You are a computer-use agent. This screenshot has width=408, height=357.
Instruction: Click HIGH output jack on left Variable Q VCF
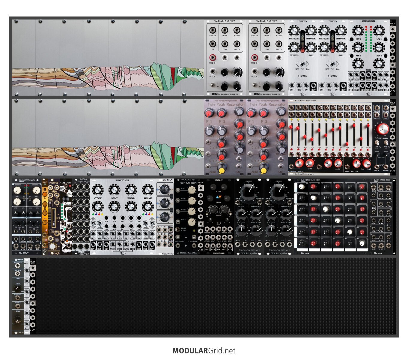pyautogui.click(x=225, y=30)
